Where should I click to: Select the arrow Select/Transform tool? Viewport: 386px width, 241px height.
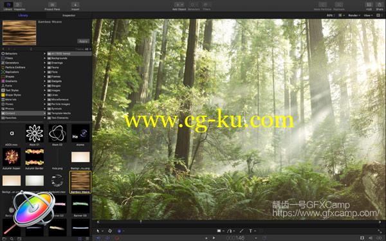pyautogui.click(x=98, y=231)
